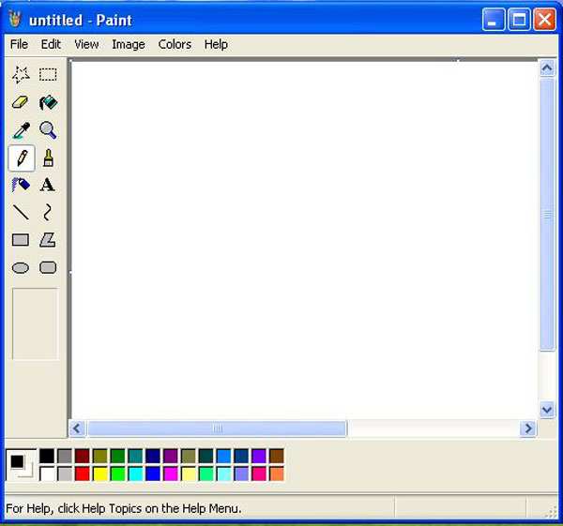This screenshot has width=563, height=526.
Task: Choose the bright red palette color
Action: pyautogui.click(x=83, y=473)
